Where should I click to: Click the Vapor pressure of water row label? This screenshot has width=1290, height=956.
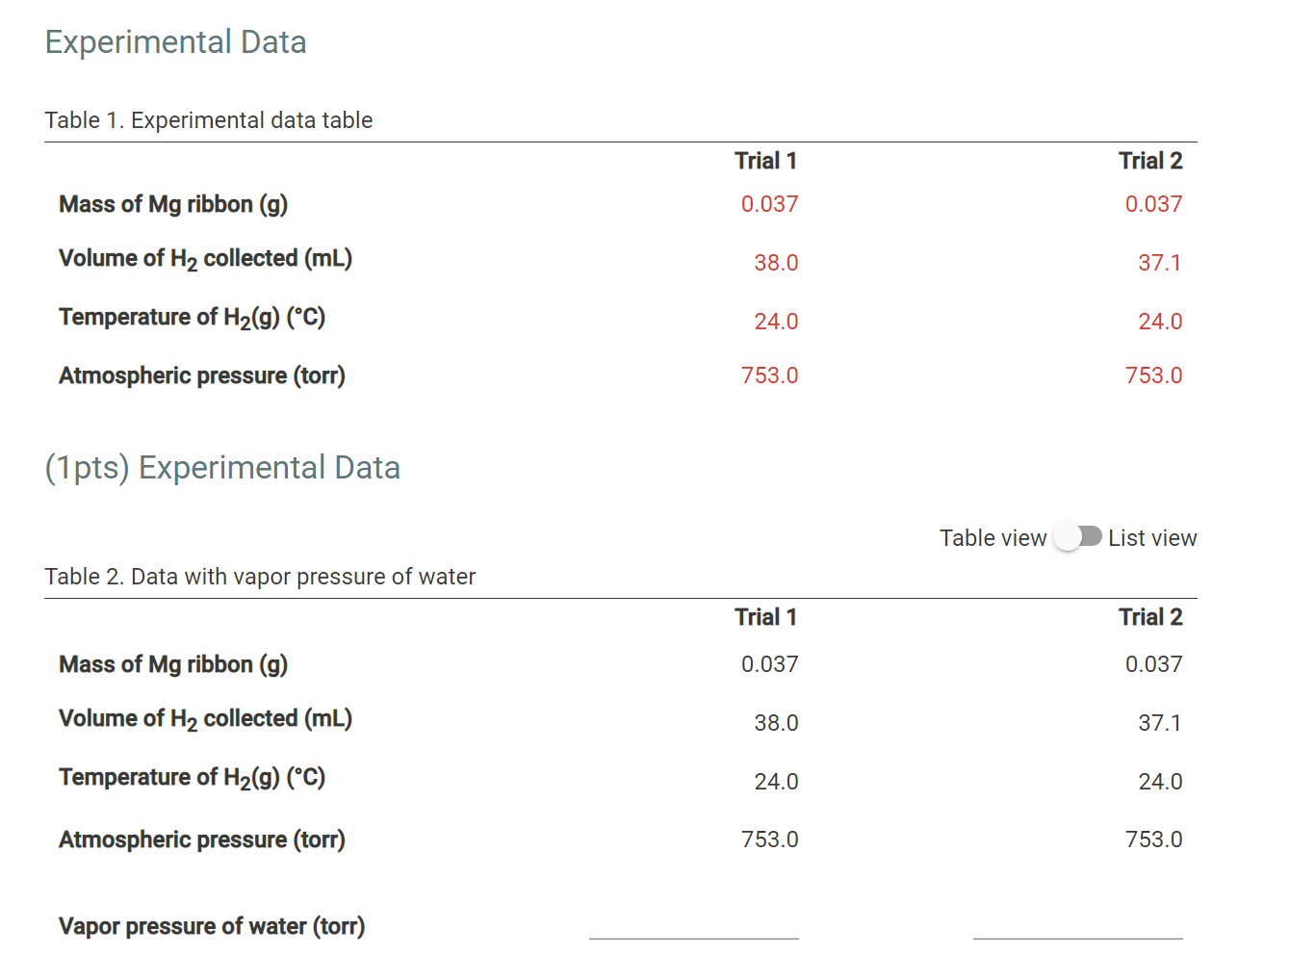tap(212, 925)
